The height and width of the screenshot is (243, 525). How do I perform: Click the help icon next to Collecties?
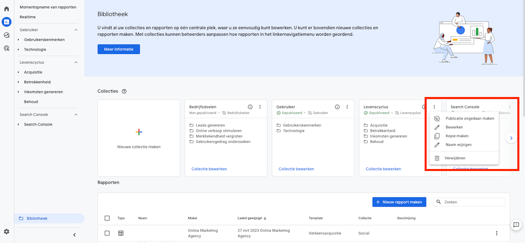pos(124,91)
